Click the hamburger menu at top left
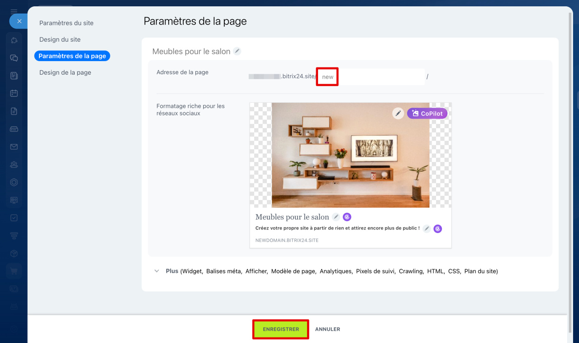The height and width of the screenshot is (343, 579). point(14,11)
